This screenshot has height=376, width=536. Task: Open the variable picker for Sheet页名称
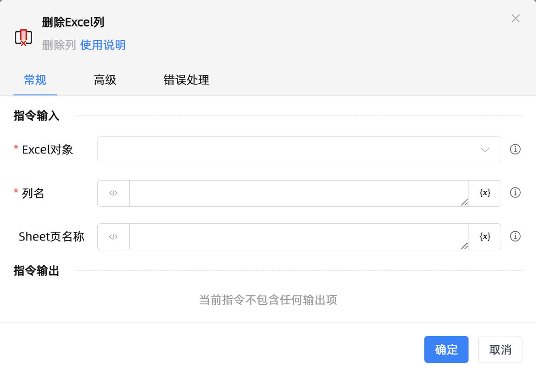pos(485,237)
